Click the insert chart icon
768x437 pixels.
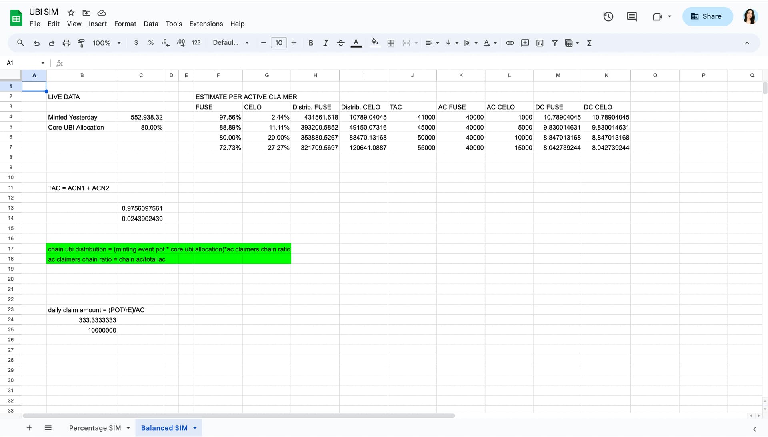(x=540, y=43)
